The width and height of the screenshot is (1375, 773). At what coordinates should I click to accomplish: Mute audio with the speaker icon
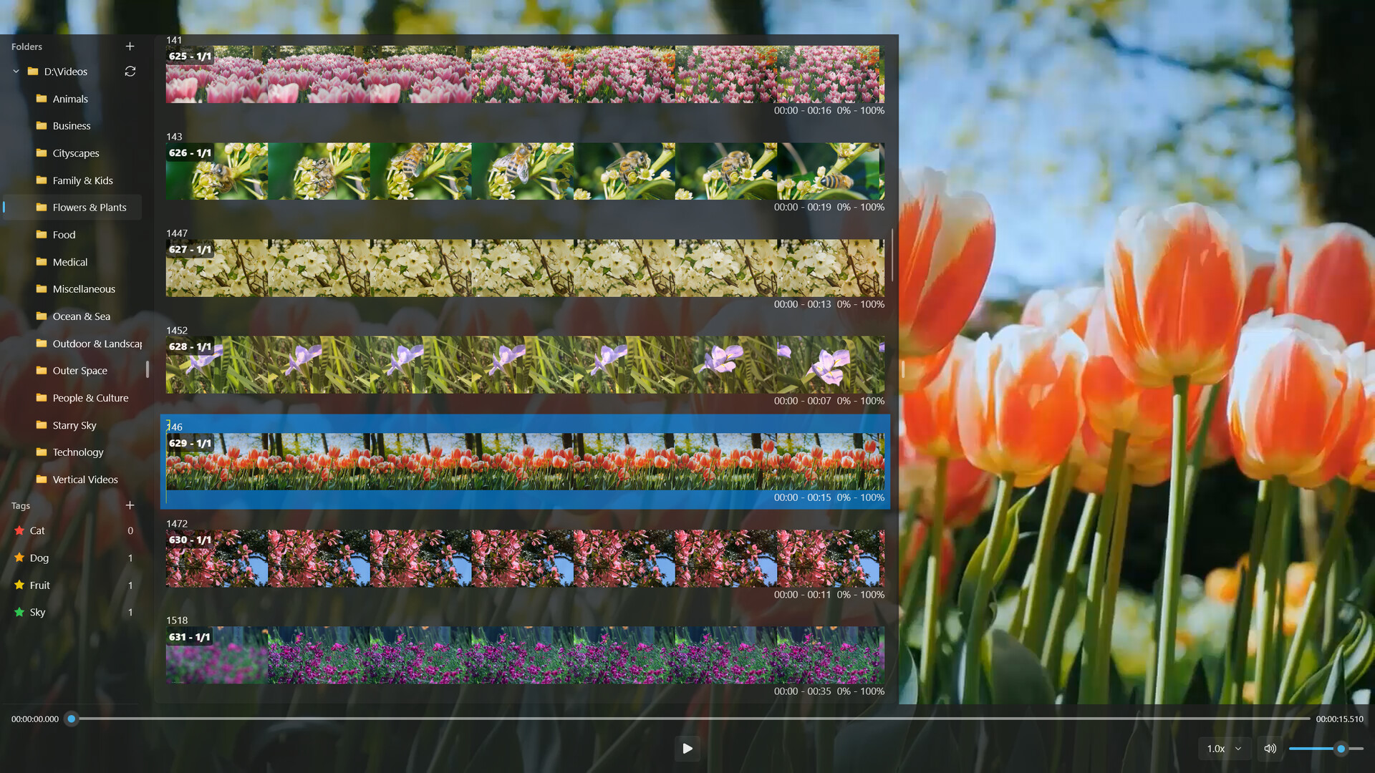[x=1270, y=749]
